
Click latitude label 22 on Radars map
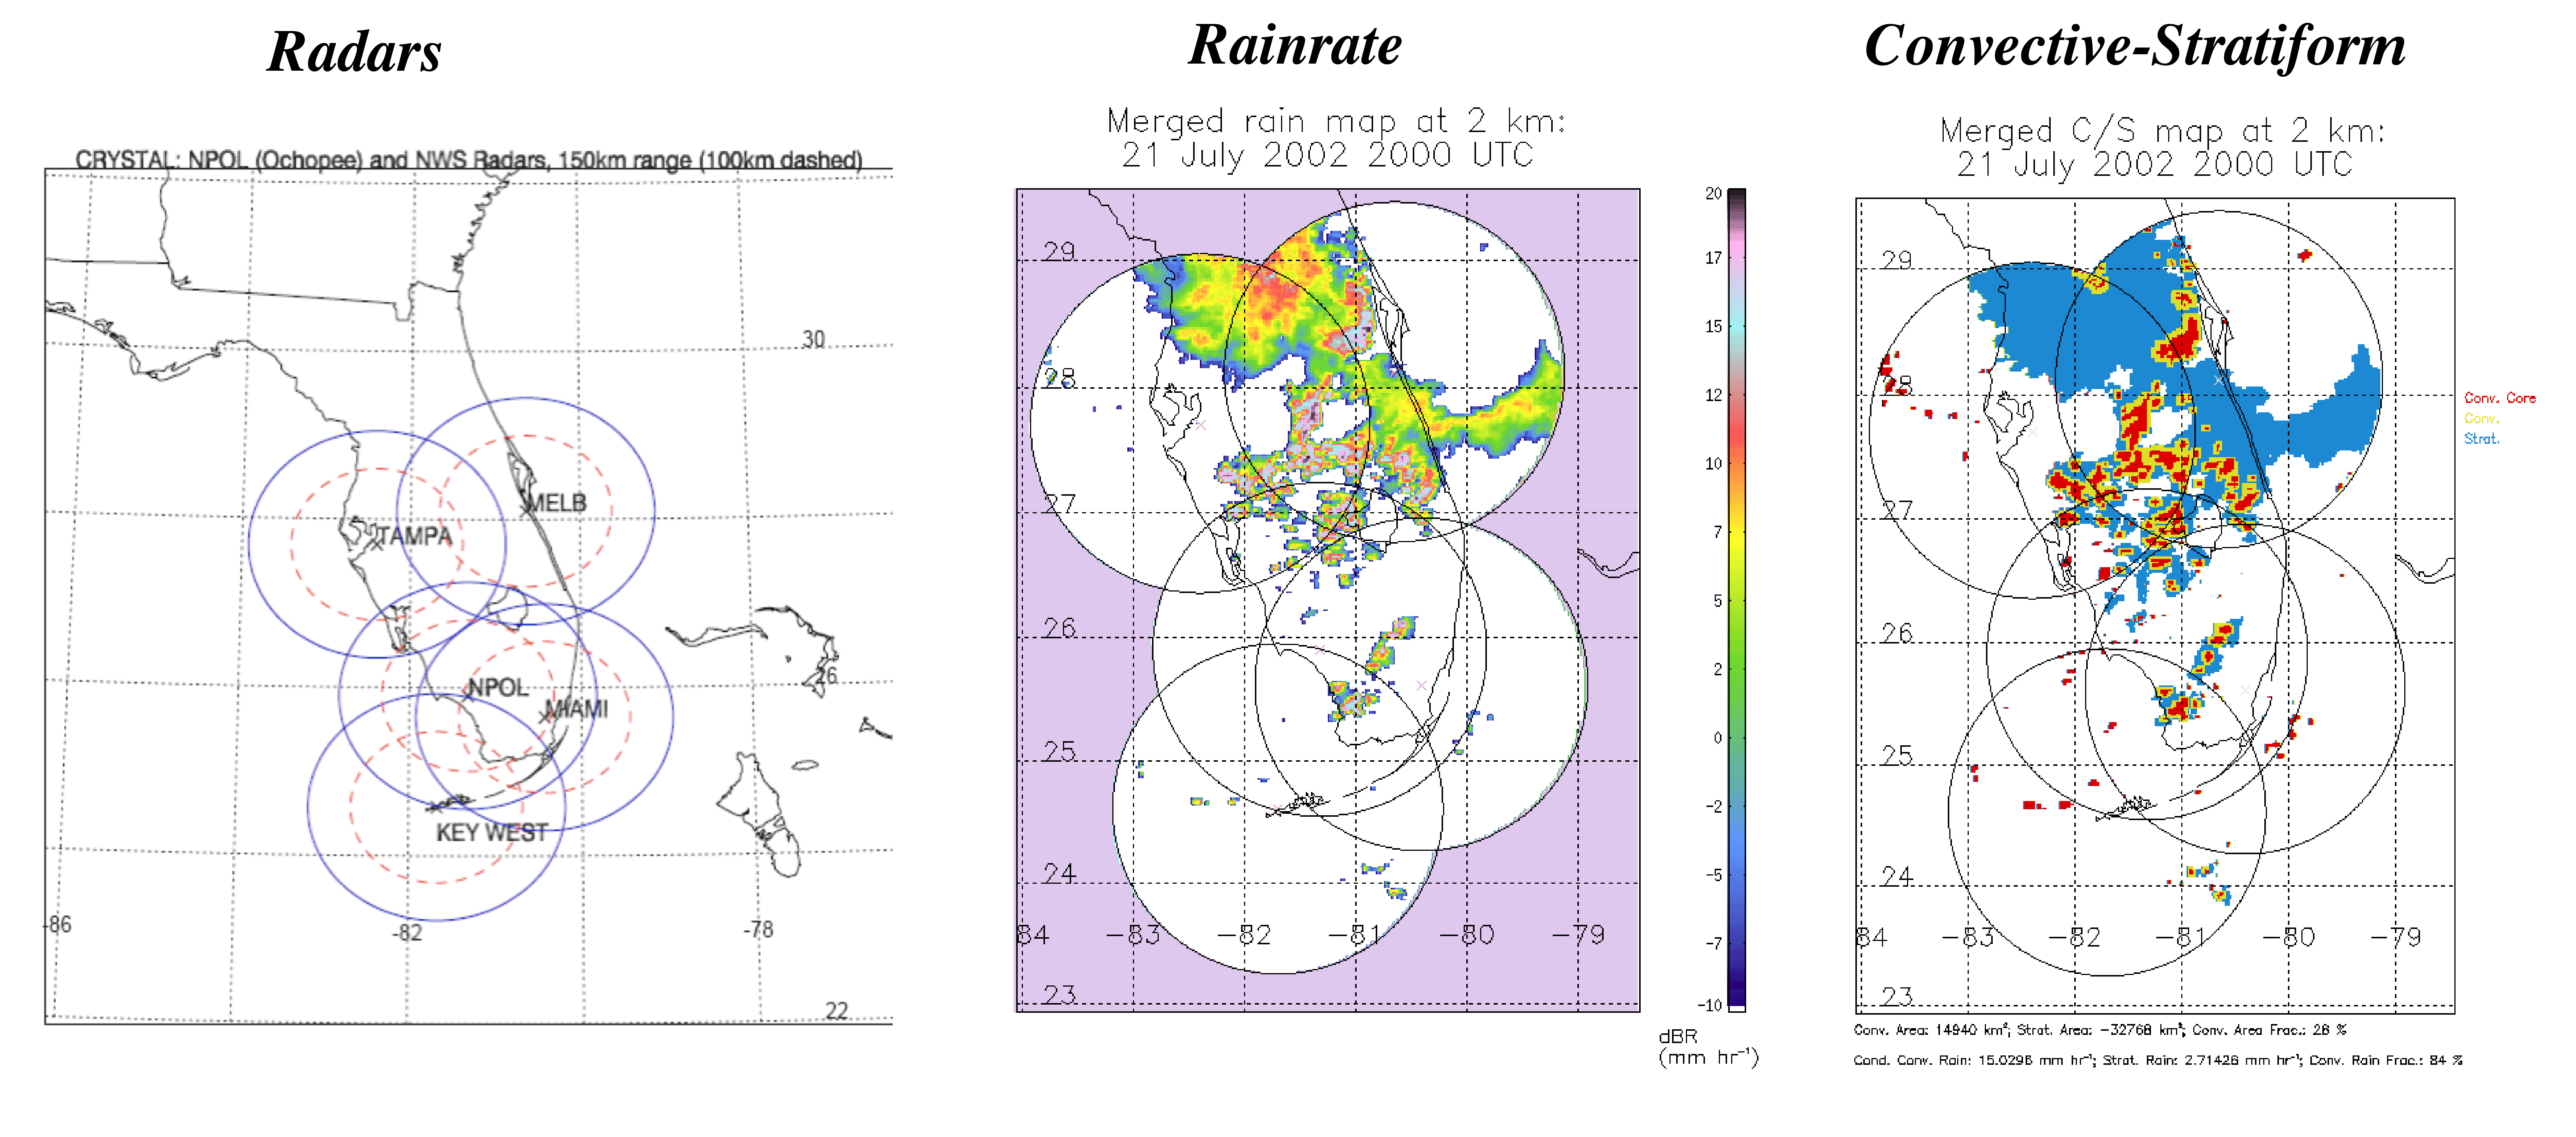click(x=837, y=1010)
